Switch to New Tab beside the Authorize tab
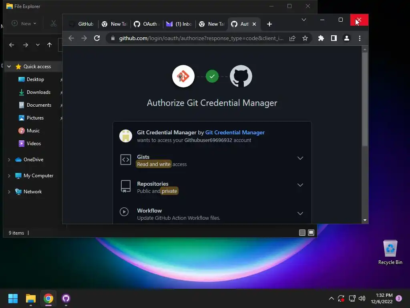 (212, 24)
